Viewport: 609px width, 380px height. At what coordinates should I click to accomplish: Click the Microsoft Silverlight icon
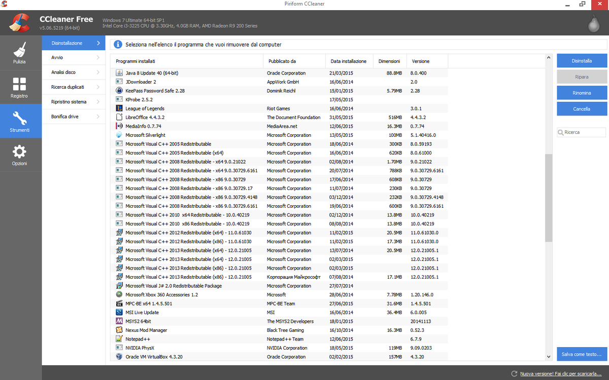pyautogui.click(x=119, y=135)
